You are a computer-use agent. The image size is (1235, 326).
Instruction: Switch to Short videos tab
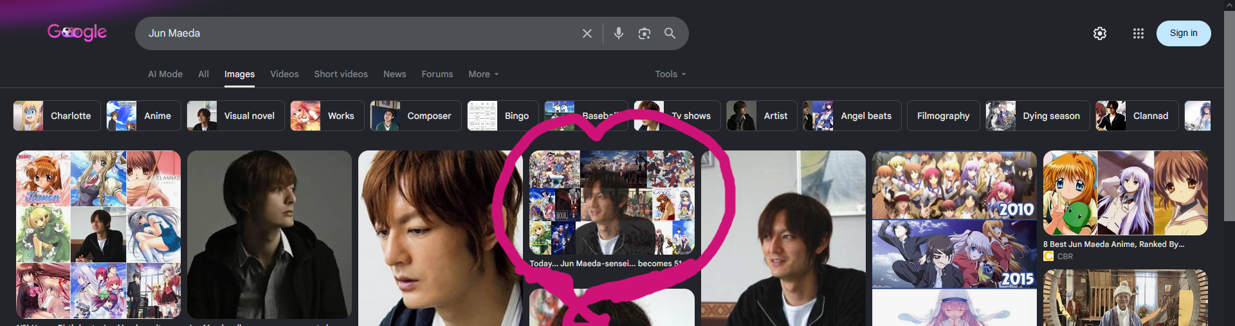click(x=341, y=74)
